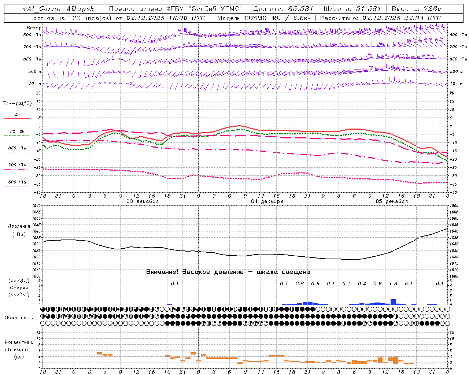This screenshot has height=375, width=469.
Task: Click the 'Давление' pressure panel label
Action: [19, 226]
